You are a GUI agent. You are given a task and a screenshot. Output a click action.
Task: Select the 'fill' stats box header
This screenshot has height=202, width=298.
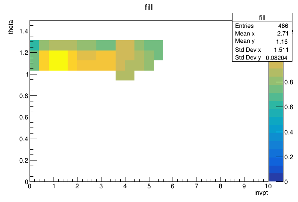tap(262, 18)
